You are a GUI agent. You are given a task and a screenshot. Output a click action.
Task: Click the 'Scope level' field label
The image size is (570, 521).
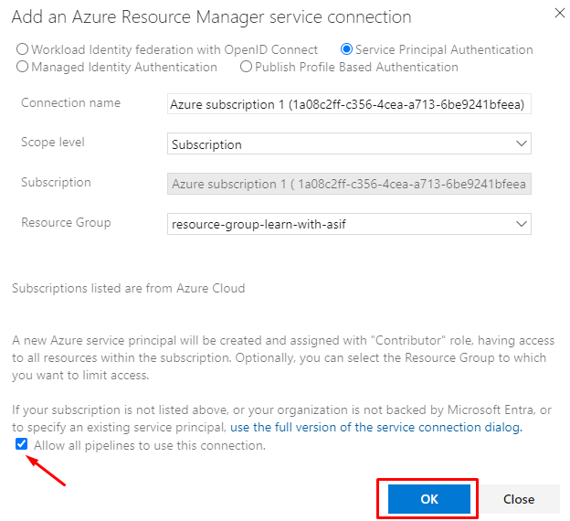[x=55, y=143]
